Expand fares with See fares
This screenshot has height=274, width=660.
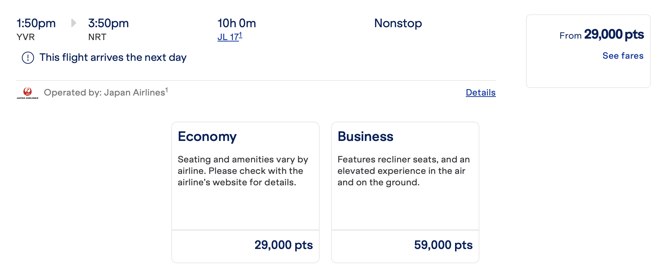tap(623, 56)
